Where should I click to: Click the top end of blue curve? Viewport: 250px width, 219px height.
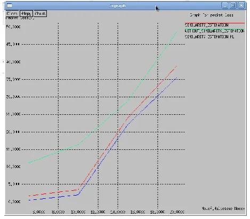(x=176, y=78)
